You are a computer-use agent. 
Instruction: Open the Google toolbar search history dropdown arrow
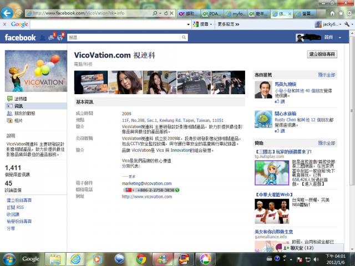[x=188, y=24]
